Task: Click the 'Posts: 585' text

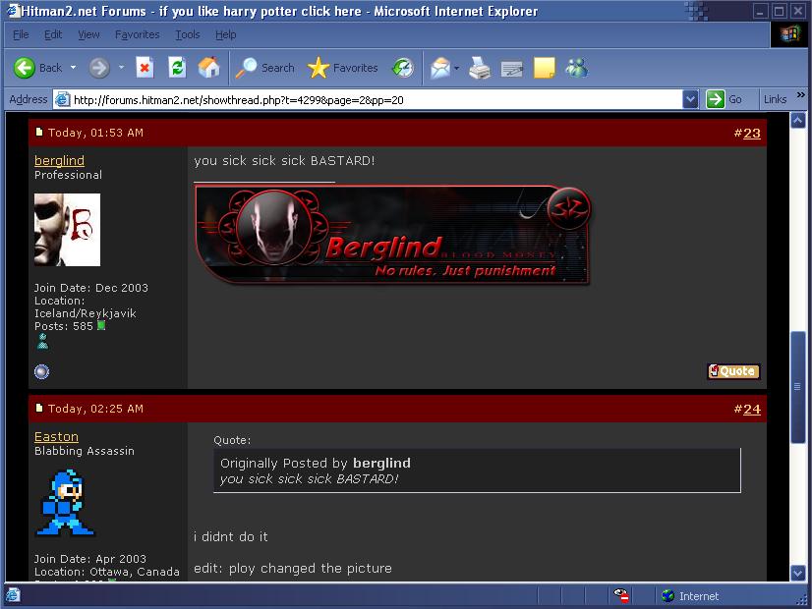Action: [64, 326]
